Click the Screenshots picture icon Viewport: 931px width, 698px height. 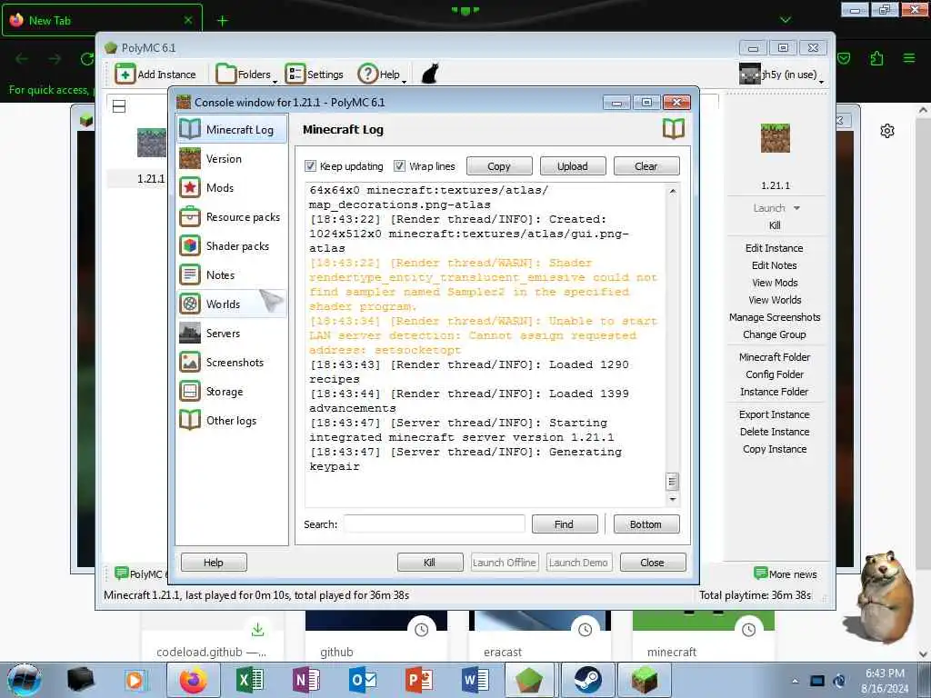coord(190,362)
